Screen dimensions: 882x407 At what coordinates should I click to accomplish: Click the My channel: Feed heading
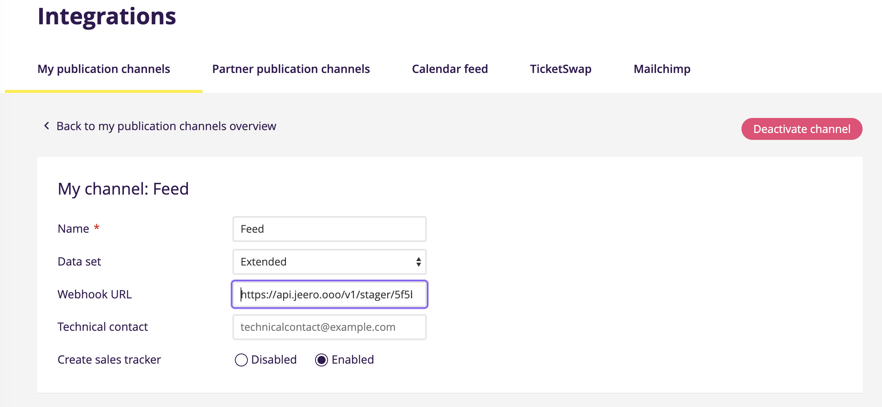point(123,189)
